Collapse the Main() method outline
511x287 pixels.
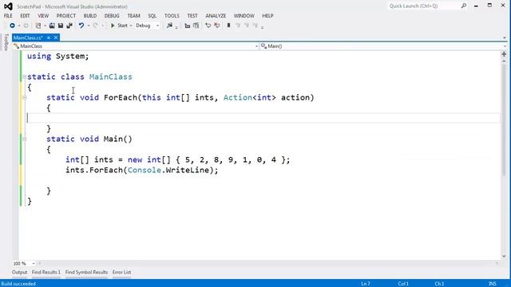tap(25, 140)
